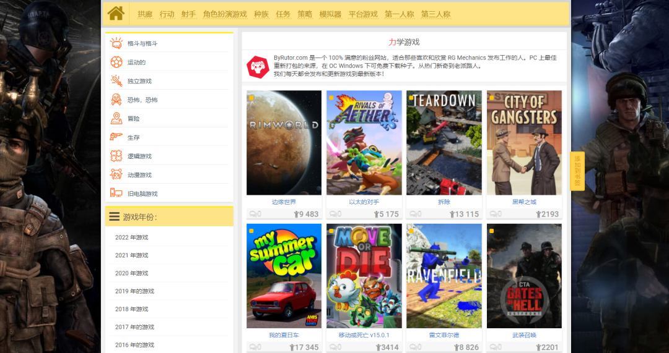Viewport: 669px width, 353px height.
Task: Open the 2020 年游戏 link
Action: (131, 273)
